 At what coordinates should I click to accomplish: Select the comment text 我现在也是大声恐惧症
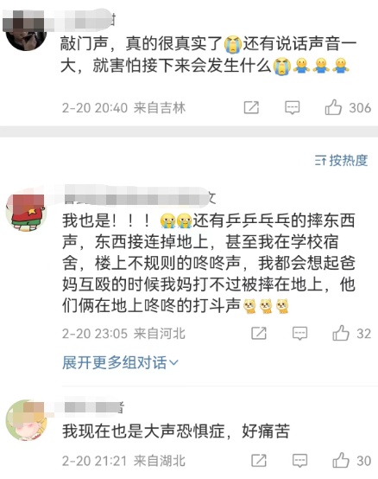[x=143, y=431]
